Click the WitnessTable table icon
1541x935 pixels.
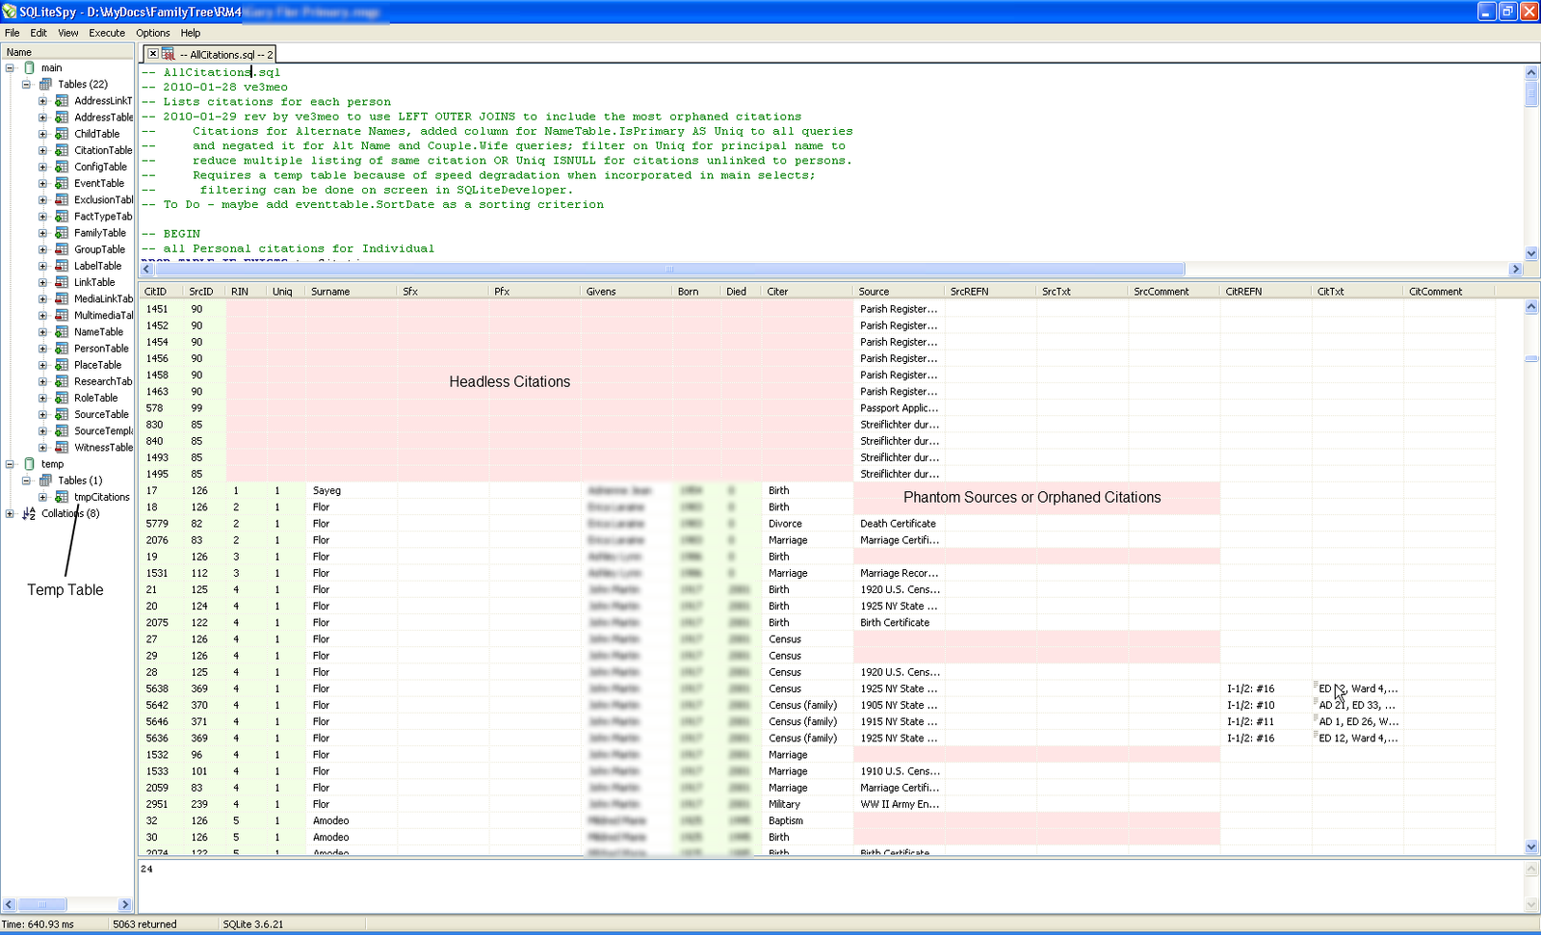click(62, 448)
